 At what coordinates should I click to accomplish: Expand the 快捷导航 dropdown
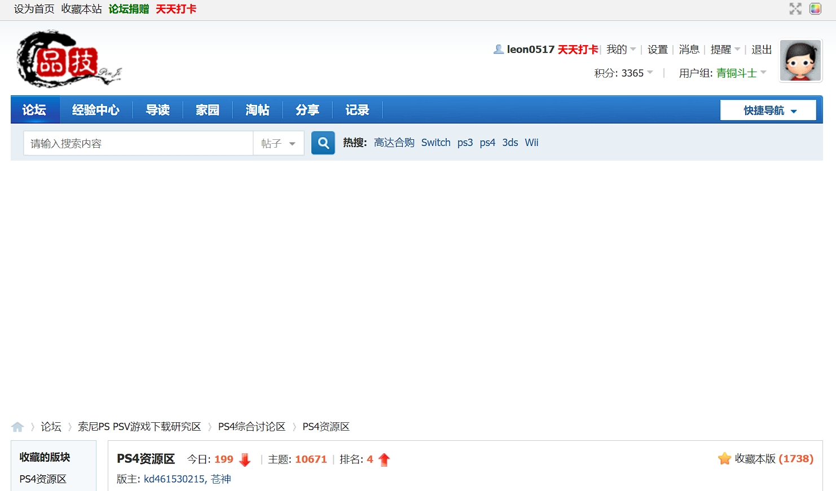pos(768,110)
